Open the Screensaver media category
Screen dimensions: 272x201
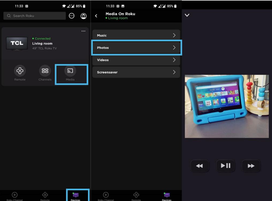point(136,72)
